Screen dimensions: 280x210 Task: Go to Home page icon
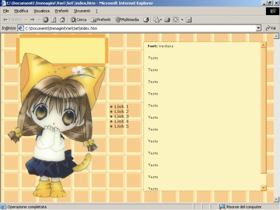62,20
